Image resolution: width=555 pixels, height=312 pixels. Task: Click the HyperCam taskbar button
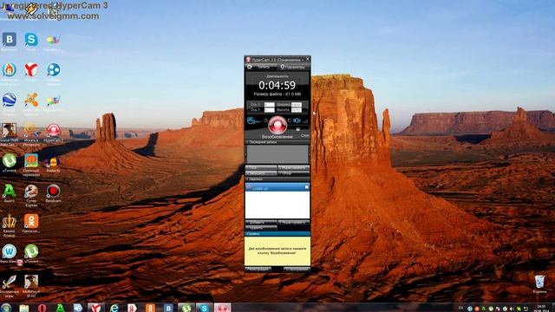(x=222, y=308)
